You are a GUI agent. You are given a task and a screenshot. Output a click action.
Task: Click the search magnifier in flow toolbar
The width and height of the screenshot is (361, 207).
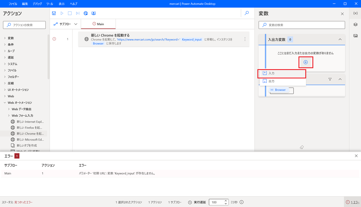(x=247, y=13)
